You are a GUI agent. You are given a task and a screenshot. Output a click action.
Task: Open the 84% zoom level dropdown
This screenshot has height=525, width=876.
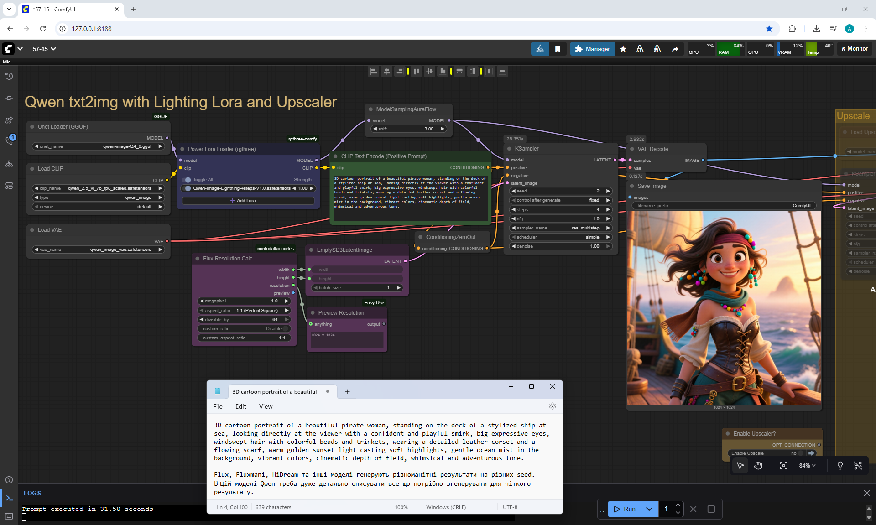pyautogui.click(x=807, y=465)
